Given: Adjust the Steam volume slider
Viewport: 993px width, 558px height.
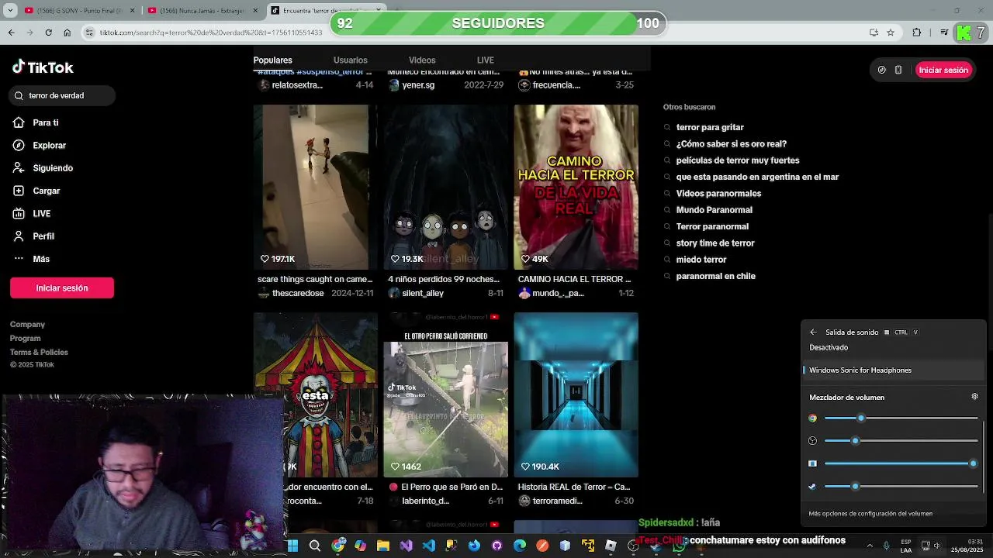Looking at the screenshot, I should (x=901, y=487).
